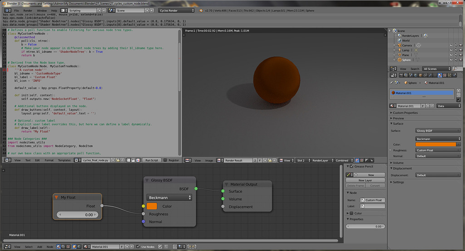Enable the Grease Pencil checkbox
465x251 pixels.
point(351,166)
